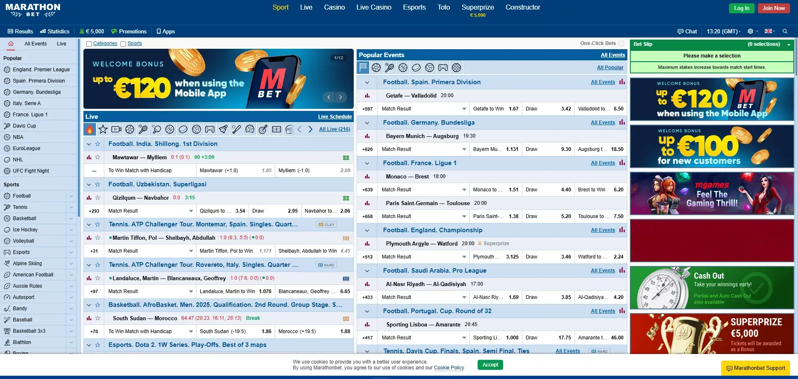Screen dimensions: 798x379
Task: Open the search magnifier icon
Action: coord(785,31)
